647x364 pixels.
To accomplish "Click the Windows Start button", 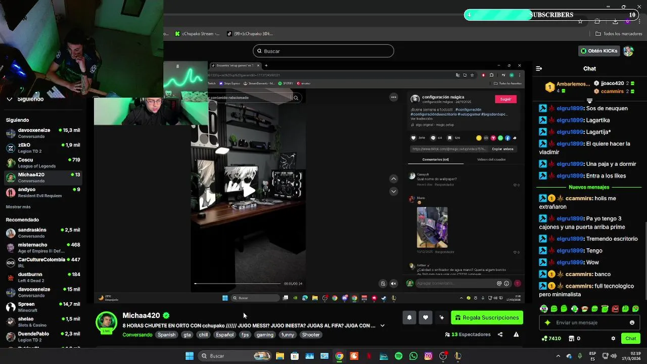I will click(190, 356).
